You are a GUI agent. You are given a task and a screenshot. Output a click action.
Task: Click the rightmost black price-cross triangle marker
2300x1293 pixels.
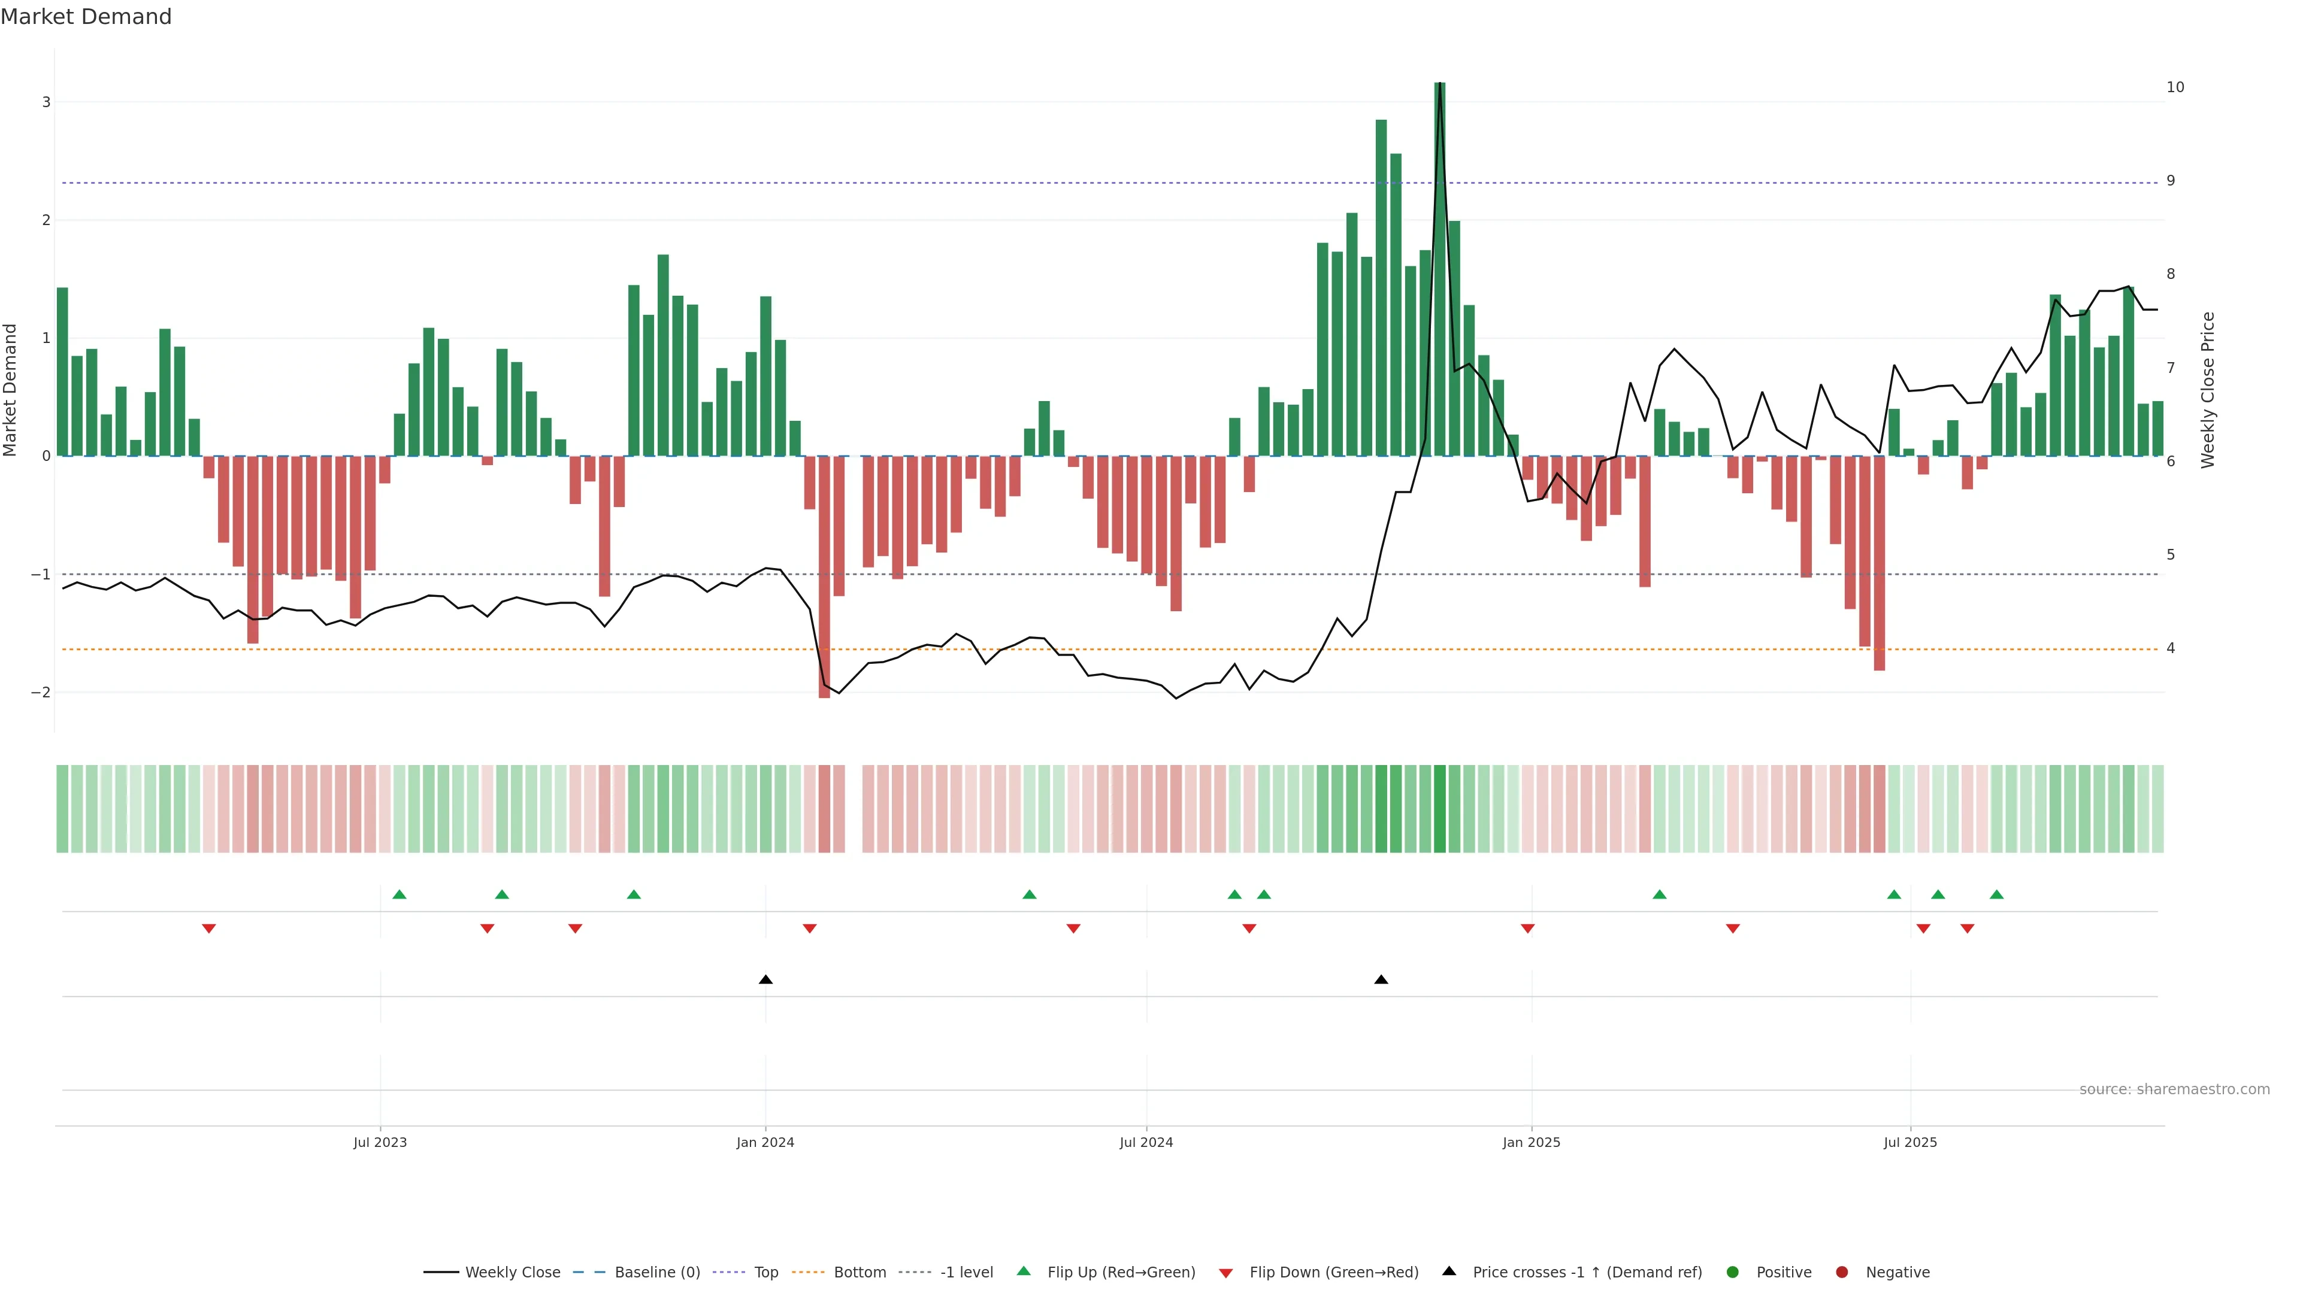pyautogui.click(x=1381, y=980)
